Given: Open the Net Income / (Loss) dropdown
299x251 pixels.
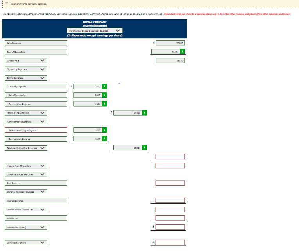Looking at the screenshot, I should pyautogui.click(x=26, y=228).
